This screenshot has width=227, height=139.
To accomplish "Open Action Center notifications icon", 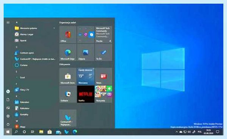I will click(x=218, y=132).
